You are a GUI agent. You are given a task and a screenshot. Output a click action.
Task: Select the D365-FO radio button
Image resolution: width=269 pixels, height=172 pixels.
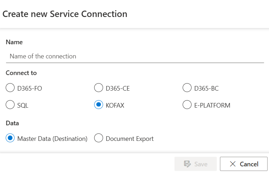tap(10, 88)
